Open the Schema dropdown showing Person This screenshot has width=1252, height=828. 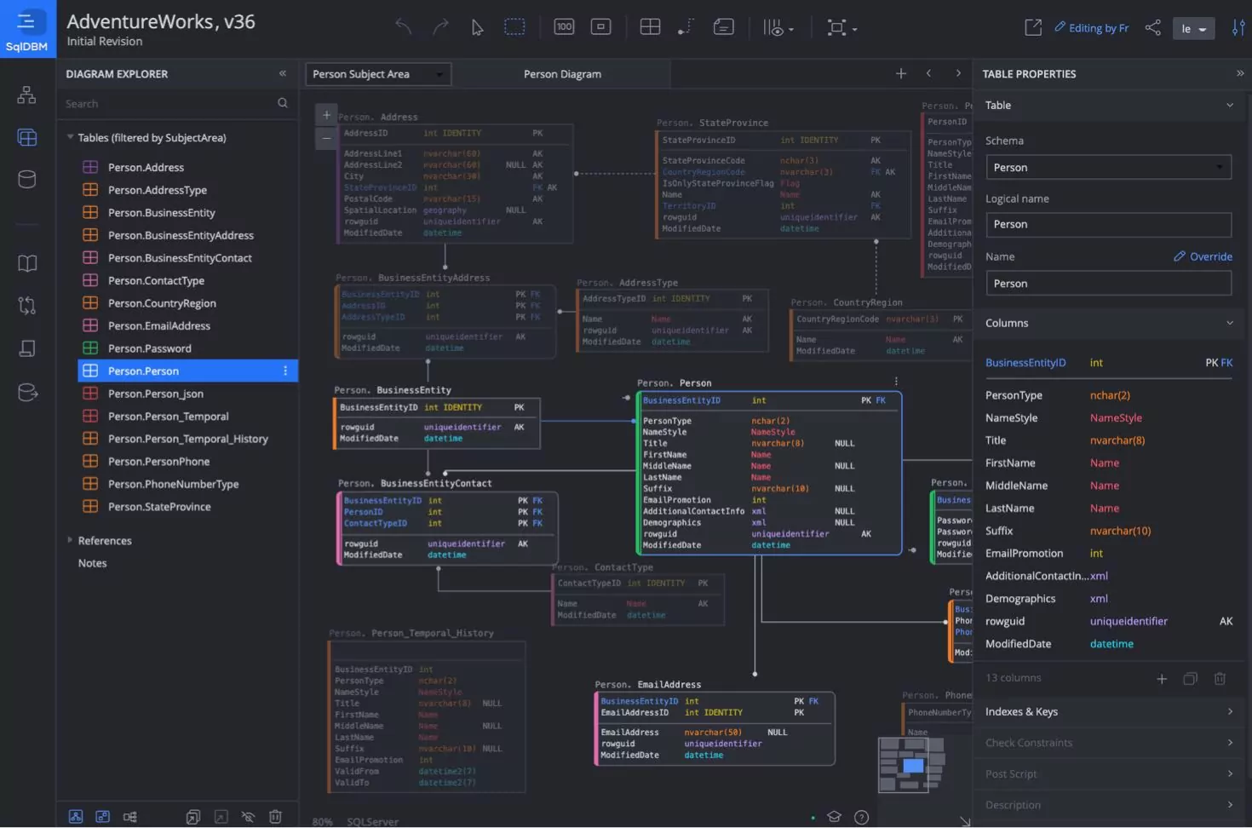1108,168
